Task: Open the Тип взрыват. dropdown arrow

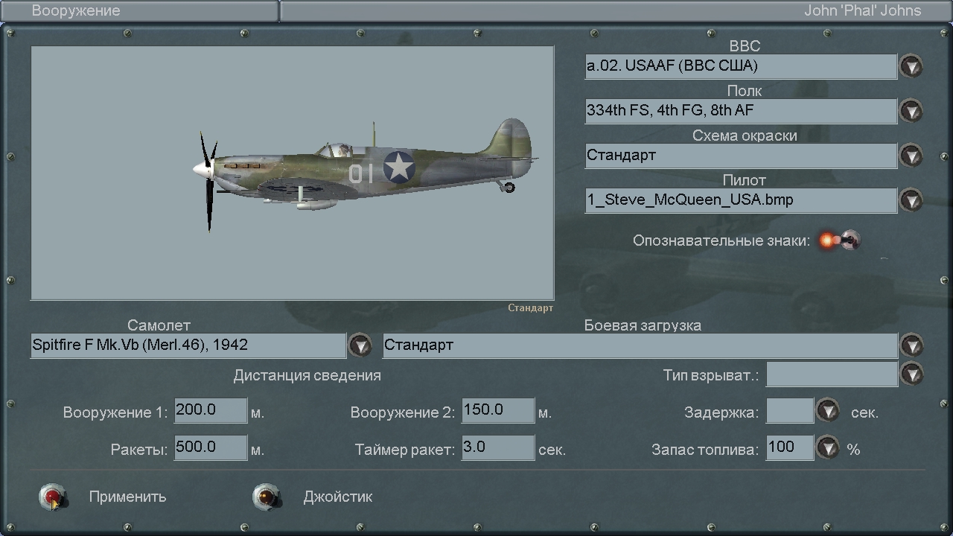Action: [911, 374]
